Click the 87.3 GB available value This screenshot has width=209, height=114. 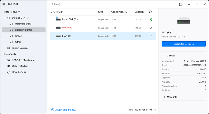point(202,82)
